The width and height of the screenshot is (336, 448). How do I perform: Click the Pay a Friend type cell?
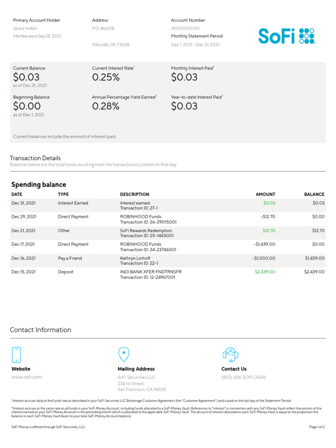tap(70, 258)
